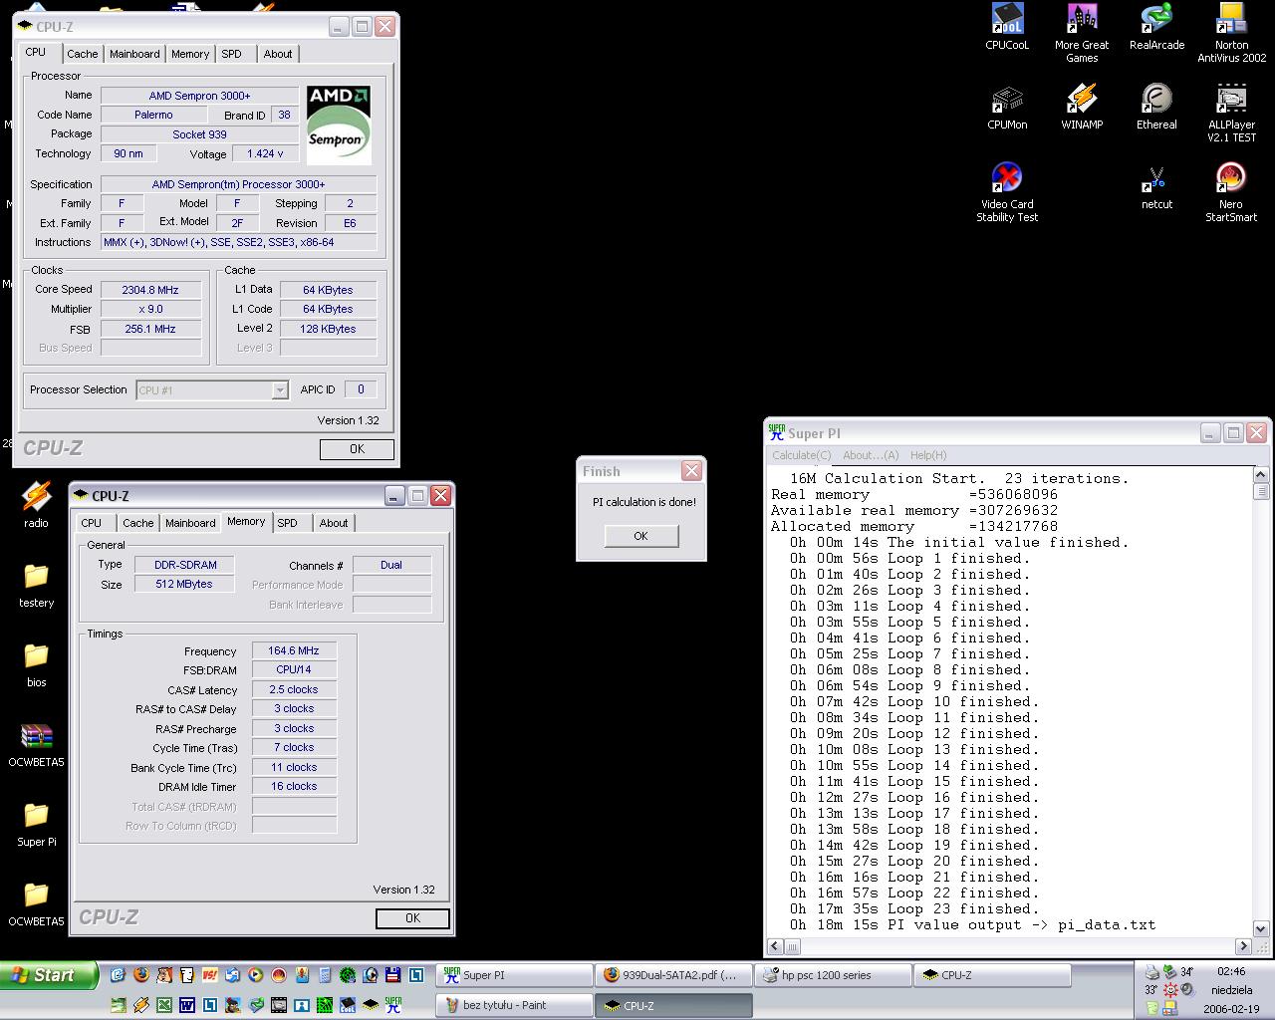1275x1020 pixels.
Task: Select the SPD tab in lower CPU-Z window
Action: [x=287, y=523]
